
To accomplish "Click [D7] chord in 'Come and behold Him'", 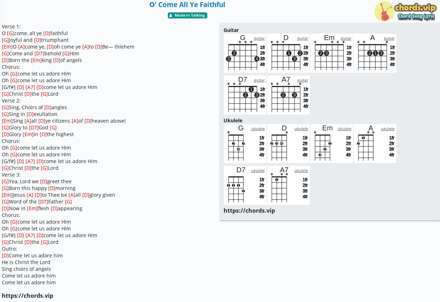I will tap(39, 54).
